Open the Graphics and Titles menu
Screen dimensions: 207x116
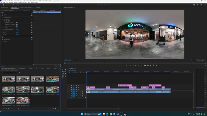[x=22, y=3]
